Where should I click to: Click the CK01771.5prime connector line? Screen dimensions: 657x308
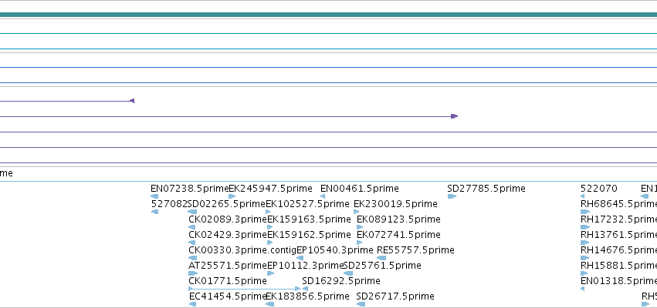pos(245,289)
